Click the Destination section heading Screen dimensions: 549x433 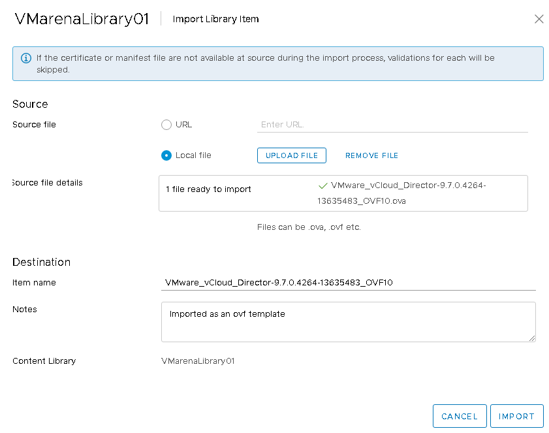click(41, 262)
